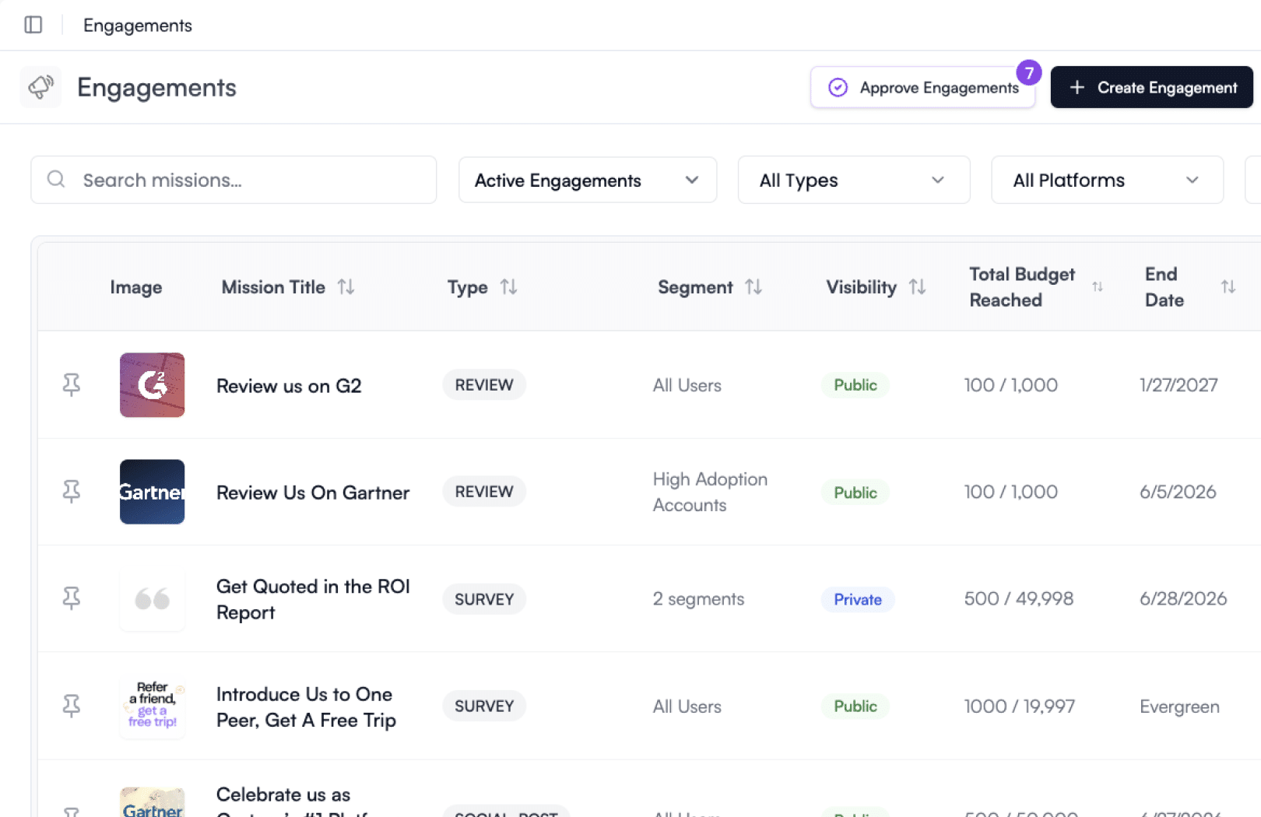This screenshot has height=817, width=1261.
Task: Expand the All Types filter
Action: click(853, 180)
